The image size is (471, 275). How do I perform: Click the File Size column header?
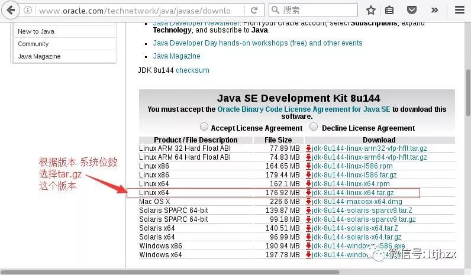click(x=278, y=140)
